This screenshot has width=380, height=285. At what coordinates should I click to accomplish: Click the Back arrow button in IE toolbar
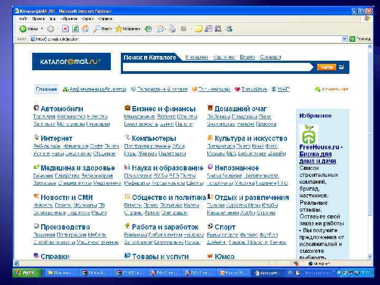(x=23, y=29)
